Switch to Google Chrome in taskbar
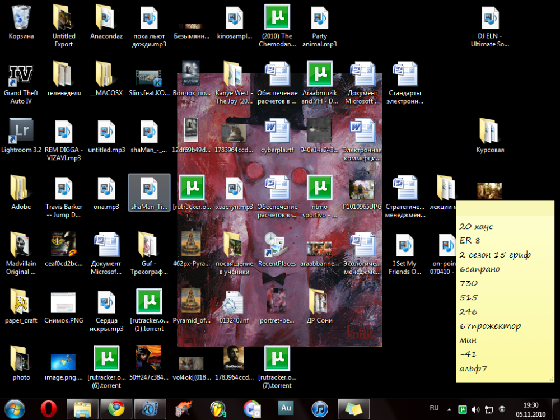Viewport: 560px width, 420px height. pyautogui.click(x=116, y=409)
